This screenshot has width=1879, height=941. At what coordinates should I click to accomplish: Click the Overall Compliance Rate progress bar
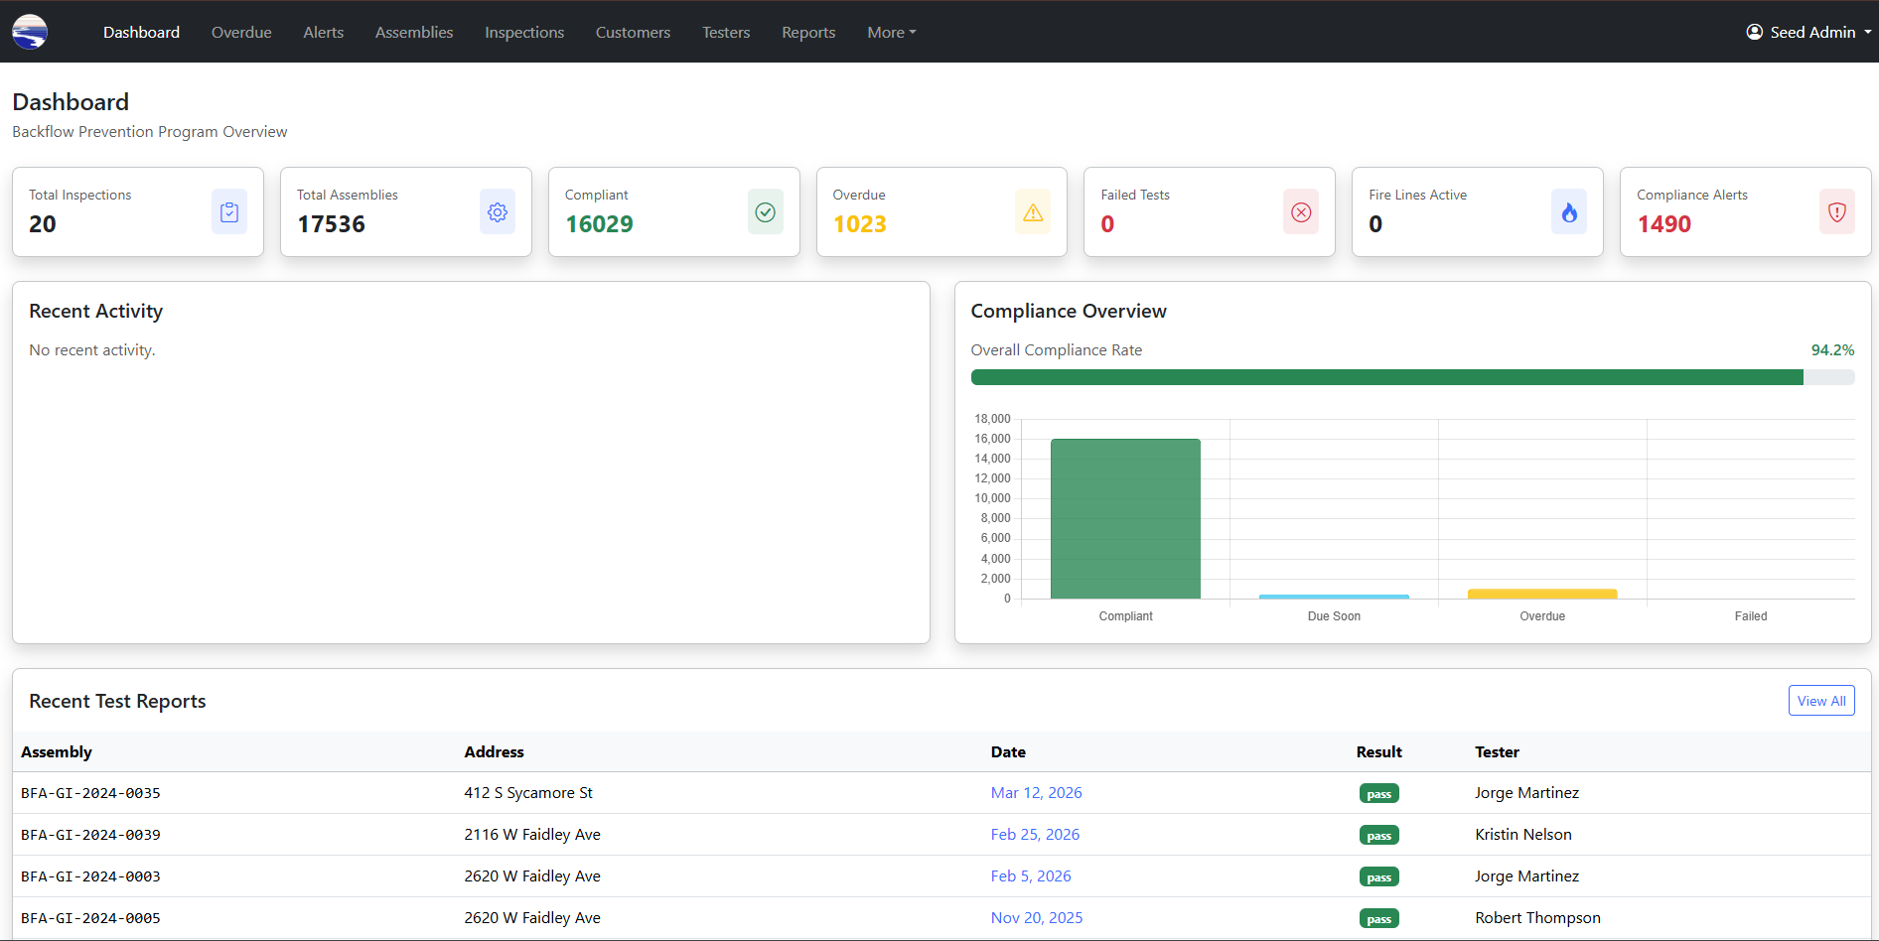pos(1412,377)
